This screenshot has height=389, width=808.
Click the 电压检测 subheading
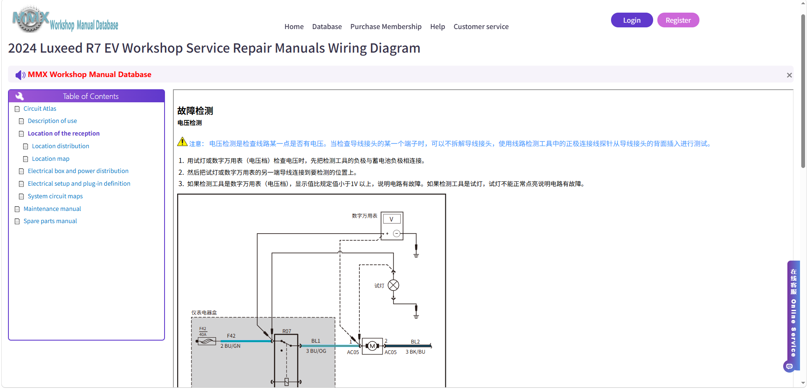(189, 123)
